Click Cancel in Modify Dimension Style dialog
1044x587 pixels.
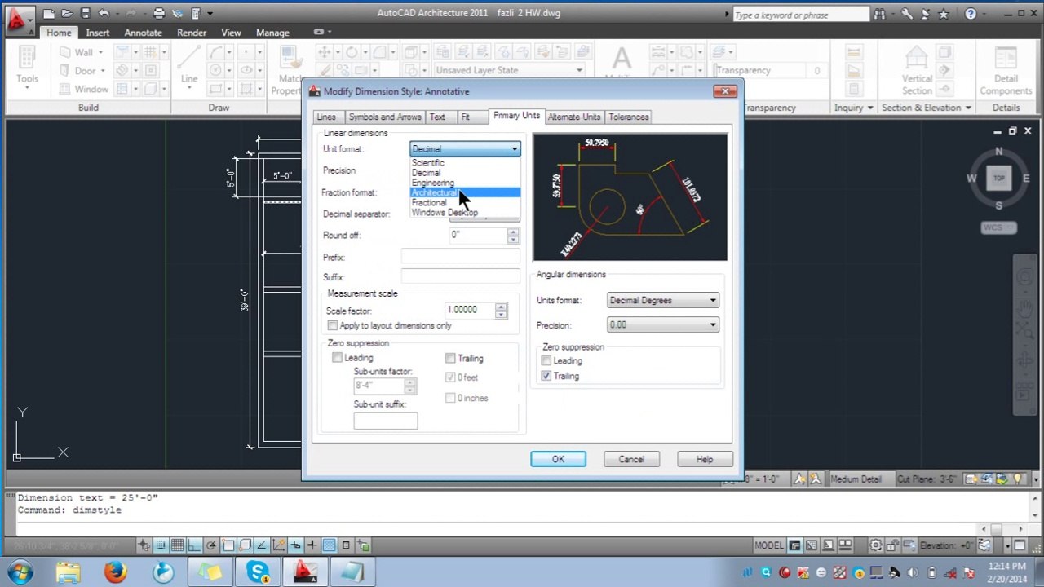[x=631, y=460]
